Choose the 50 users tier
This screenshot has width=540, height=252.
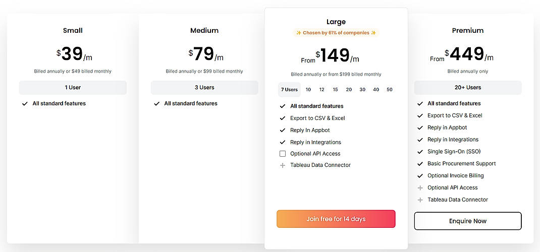tap(390, 90)
